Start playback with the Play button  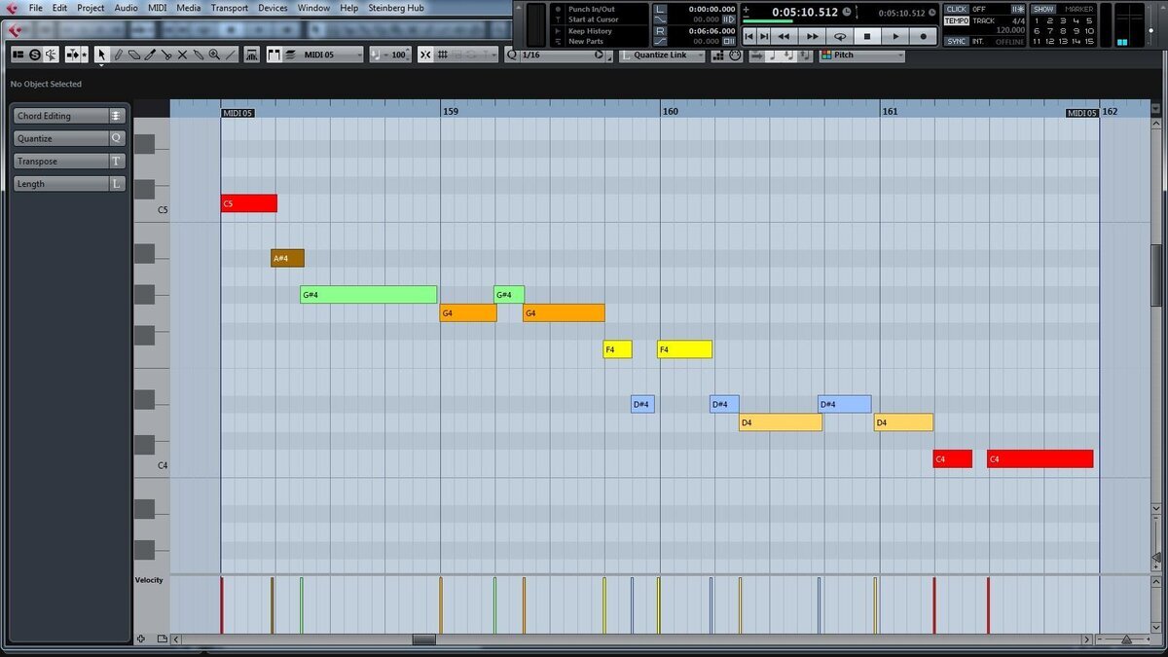(895, 36)
